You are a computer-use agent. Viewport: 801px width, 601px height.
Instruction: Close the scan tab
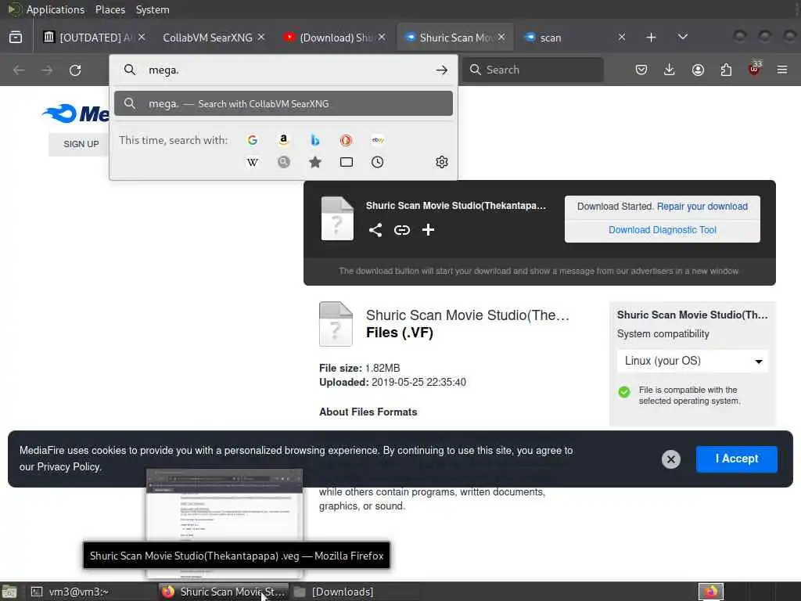click(622, 38)
